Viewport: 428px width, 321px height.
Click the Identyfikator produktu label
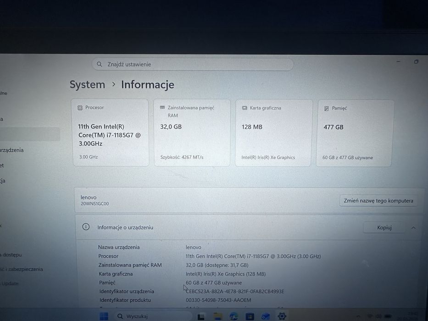point(125,300)
